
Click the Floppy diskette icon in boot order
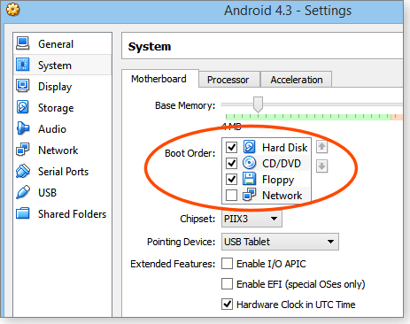coord(249,179)
